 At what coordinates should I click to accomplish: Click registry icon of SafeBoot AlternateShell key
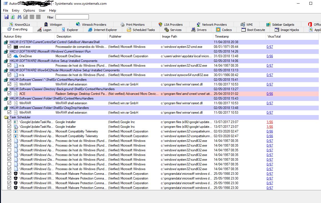pyautogui.click(x=6, y=42)
